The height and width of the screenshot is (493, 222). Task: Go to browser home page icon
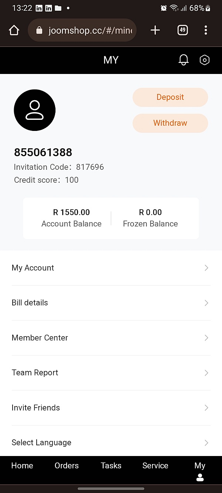pyautogui.click(x=14, y=30)
